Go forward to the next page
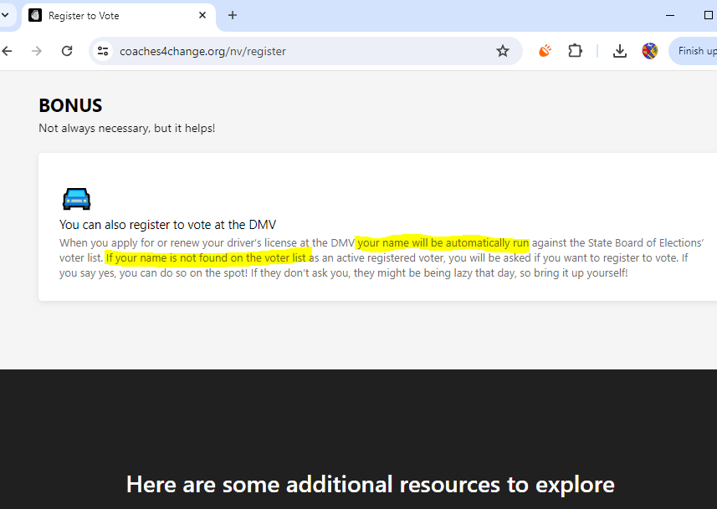The width and height of the screenshot is (717, 509). click(x=37, y=51)
